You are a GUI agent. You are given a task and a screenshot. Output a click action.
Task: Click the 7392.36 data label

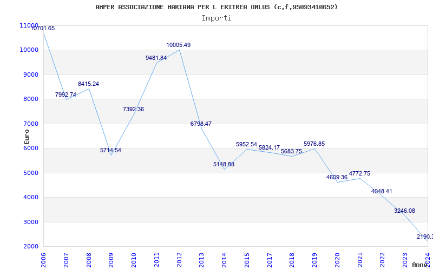133,109
